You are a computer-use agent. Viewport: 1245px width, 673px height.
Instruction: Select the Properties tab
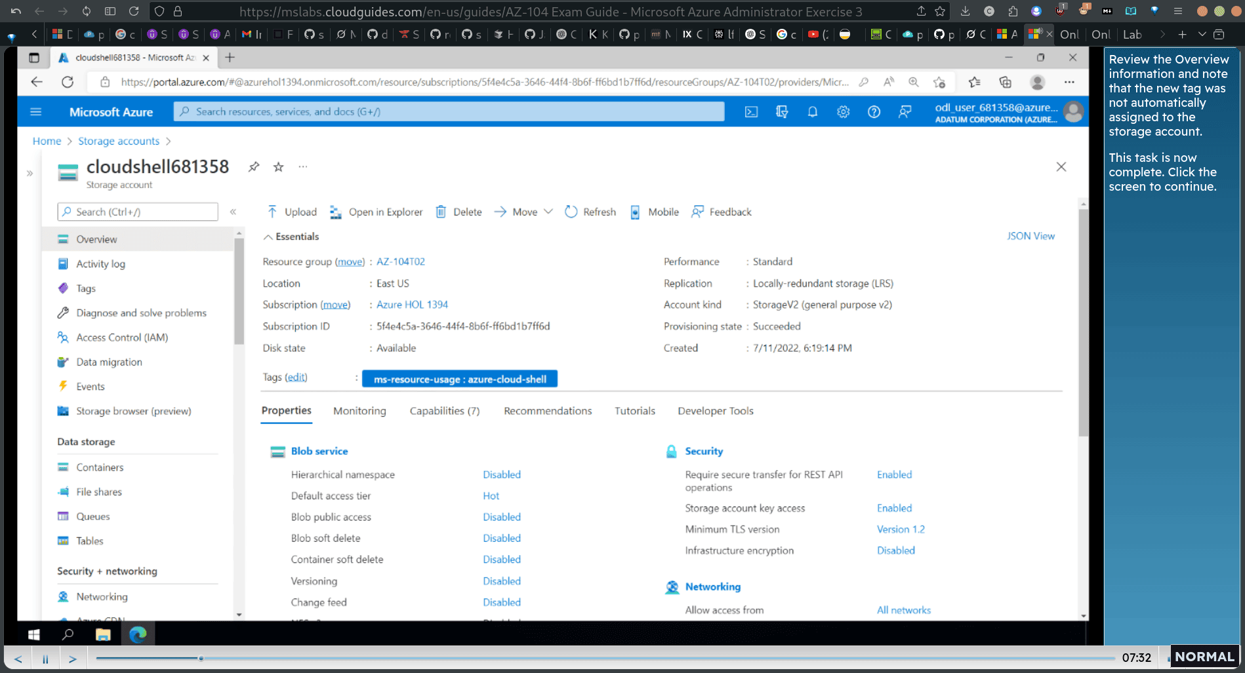coord(287,411)
